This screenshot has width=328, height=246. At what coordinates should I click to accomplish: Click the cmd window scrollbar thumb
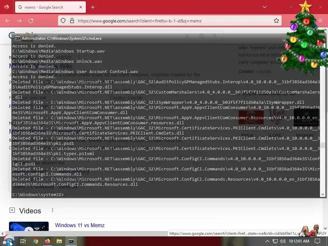pyautogui.click(x=323, y=145)
